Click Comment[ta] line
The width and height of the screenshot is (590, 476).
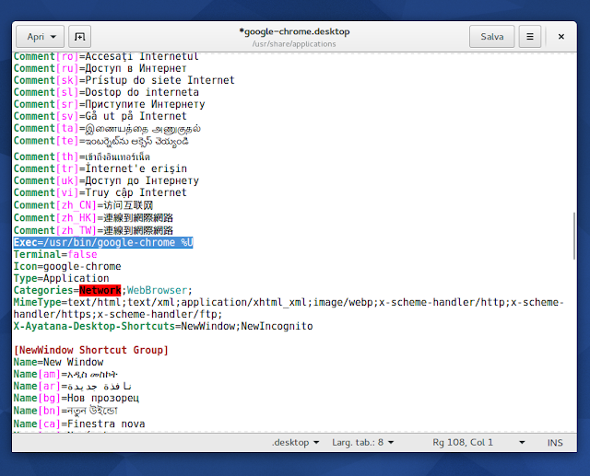point(107,129)
